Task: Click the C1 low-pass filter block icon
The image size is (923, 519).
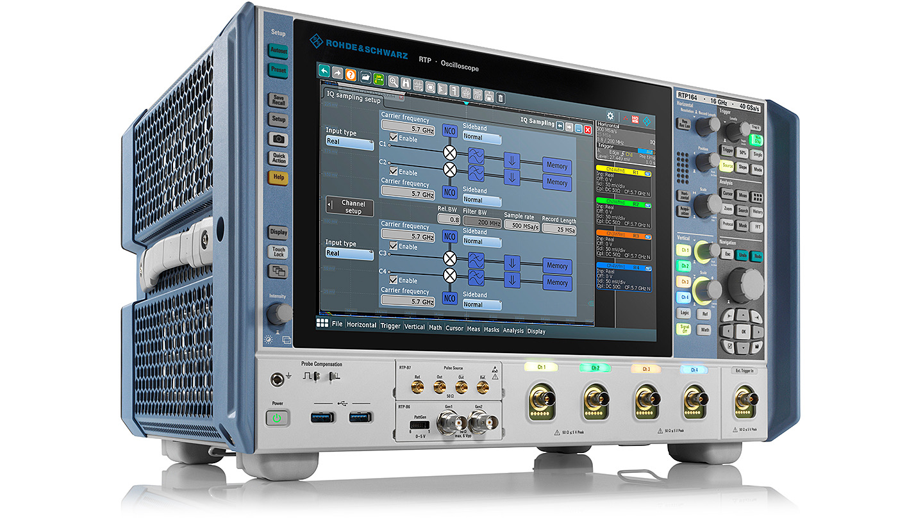Action: pyautogui.click(x=475, y=156)
